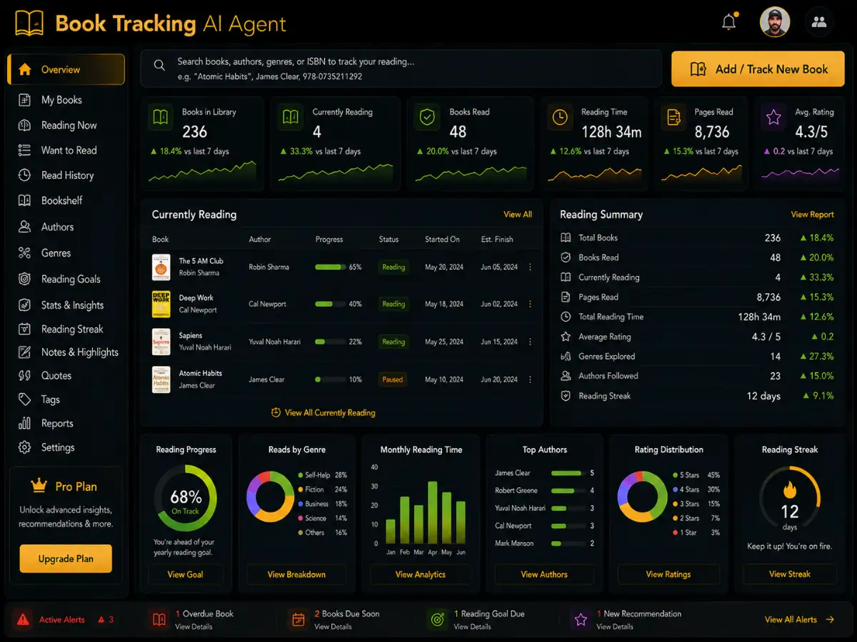Click the Pro Plan crown icon
The image size is (857, 642).
click(39, 486)
